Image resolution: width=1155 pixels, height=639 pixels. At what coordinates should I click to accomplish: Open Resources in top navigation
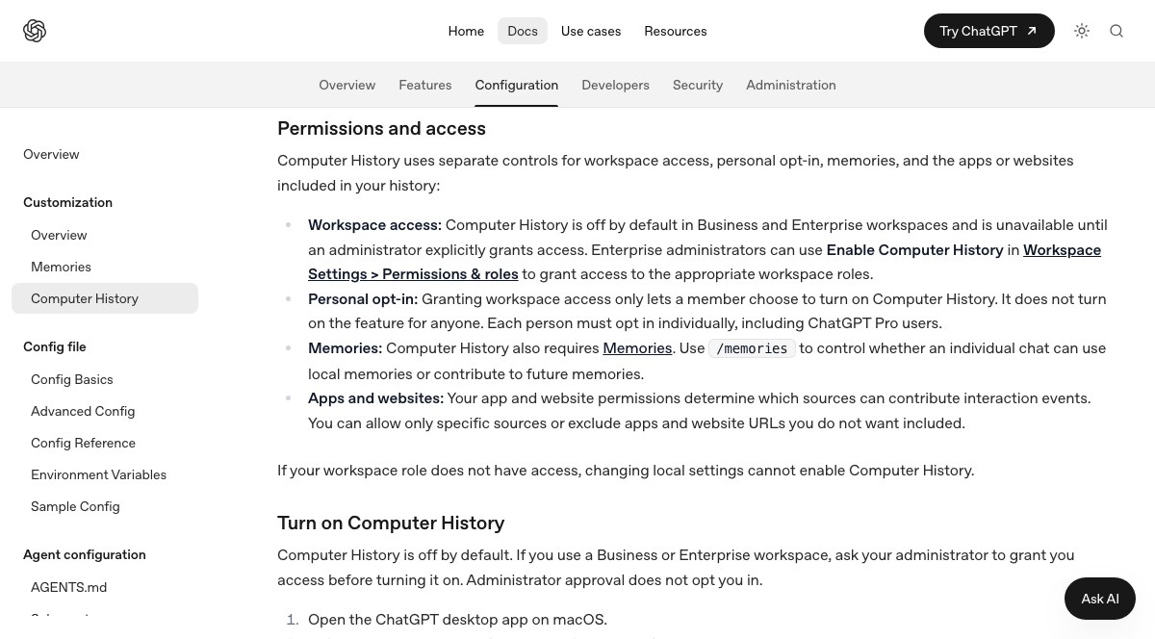click(676, 31)
